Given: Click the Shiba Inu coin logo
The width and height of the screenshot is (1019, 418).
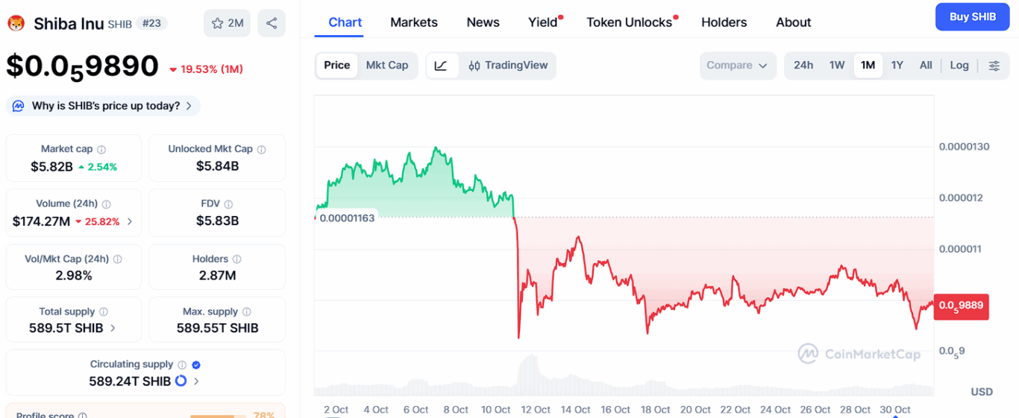Looking at the screenshot, I should [16, 23].
